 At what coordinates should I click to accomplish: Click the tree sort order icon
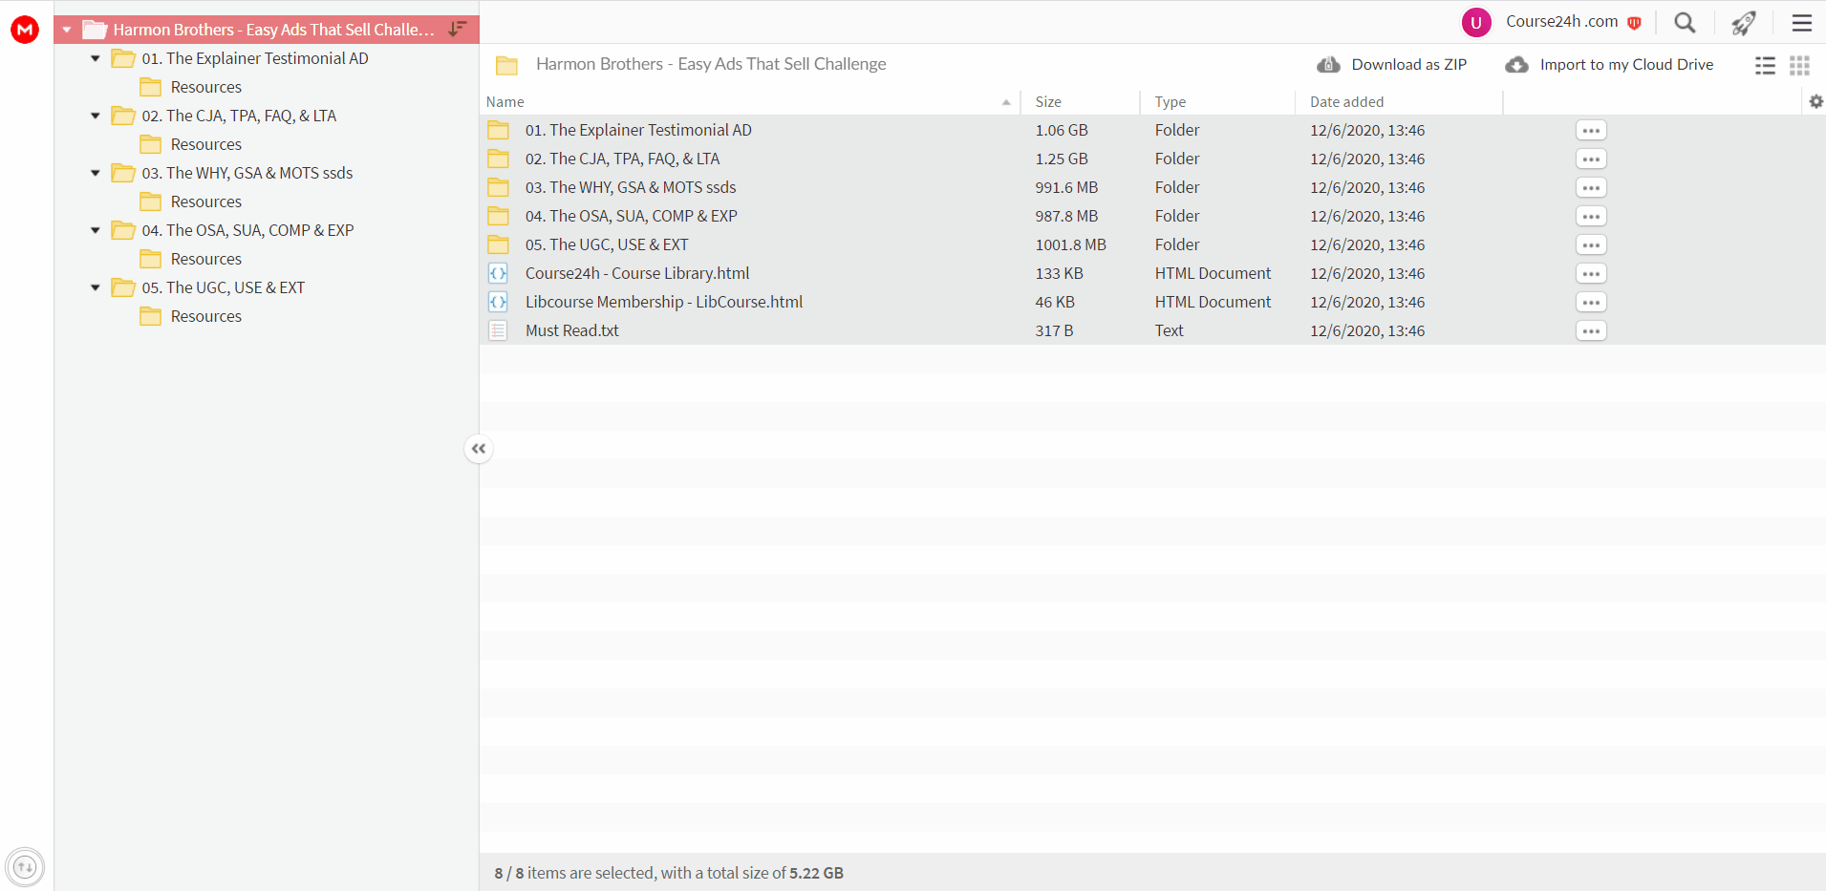click(x=458, y=29)
